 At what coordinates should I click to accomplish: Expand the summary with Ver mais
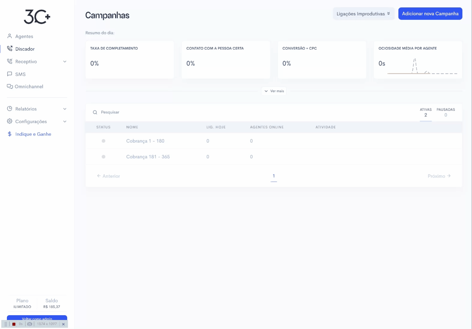pyautogui.click(x=274, y=91)
